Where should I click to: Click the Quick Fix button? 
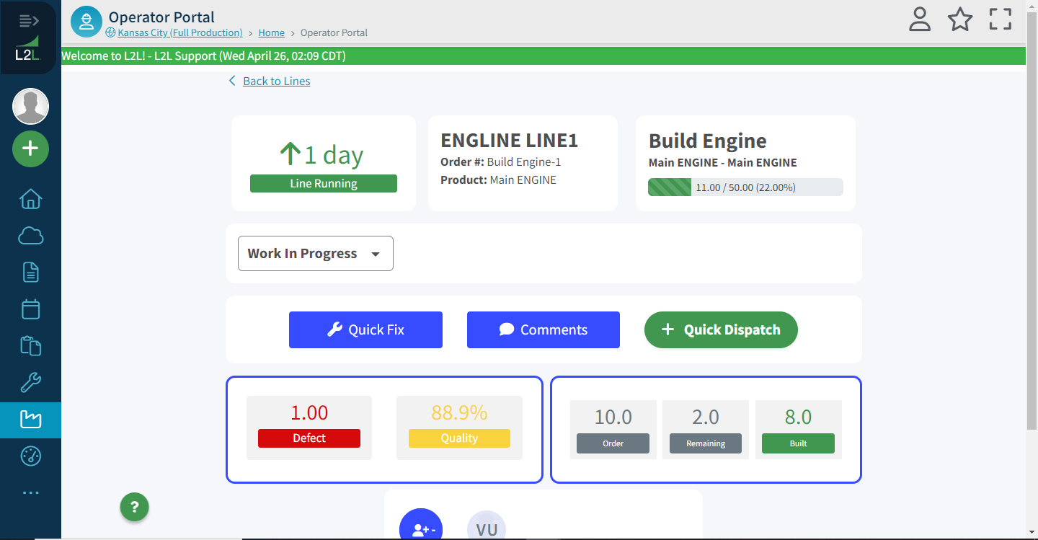point(365,330)
